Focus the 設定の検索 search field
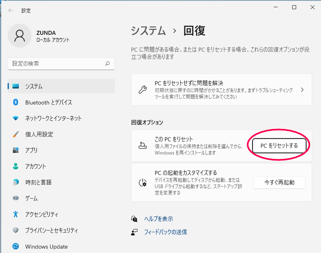The image size is (321, 253). 61,64
